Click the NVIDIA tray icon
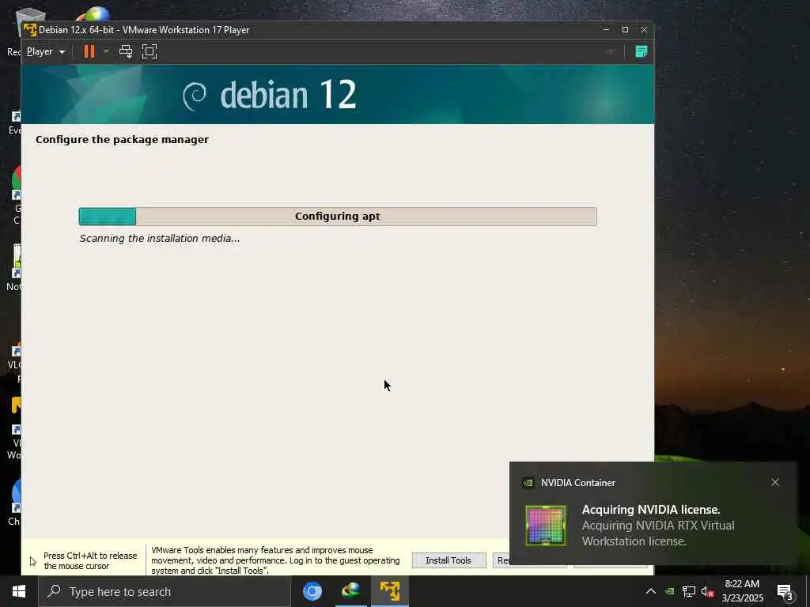This screenshot has height=607, width=810. point(669,591)
